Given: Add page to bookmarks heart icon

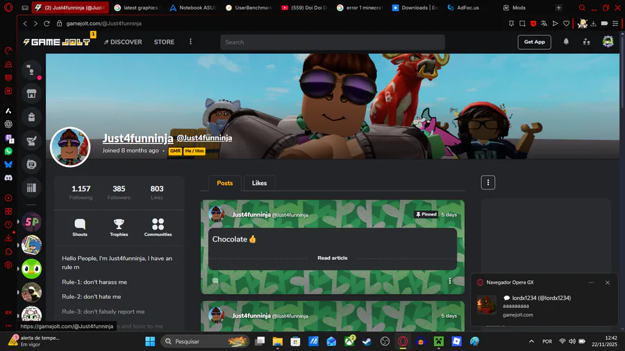Looking at the screenshot, I should tap(566, 24).
